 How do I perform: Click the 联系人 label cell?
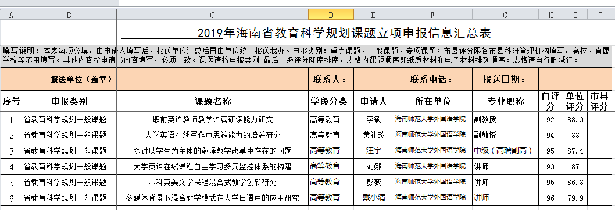coord(331,79)
